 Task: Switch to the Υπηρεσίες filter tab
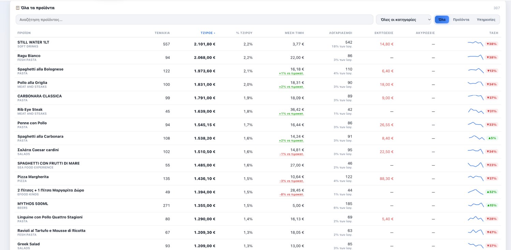click(486, 19)
